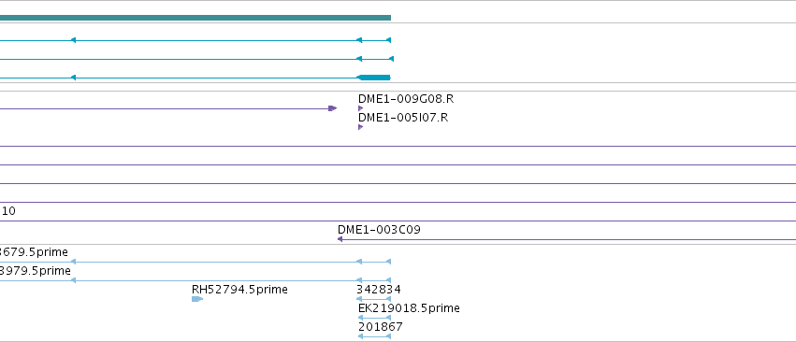Select the partially visible 3679.5prime label
The image size is (796, 342).
[34, 252]
